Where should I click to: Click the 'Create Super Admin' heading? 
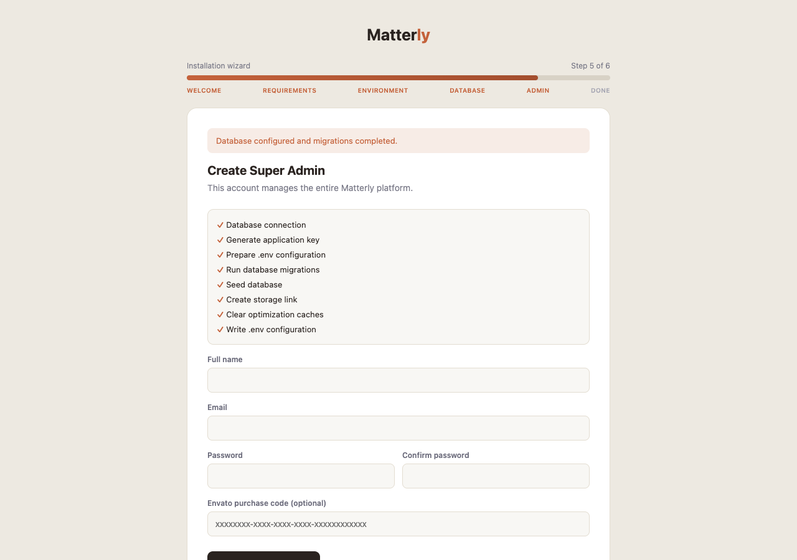click(266, 170)
